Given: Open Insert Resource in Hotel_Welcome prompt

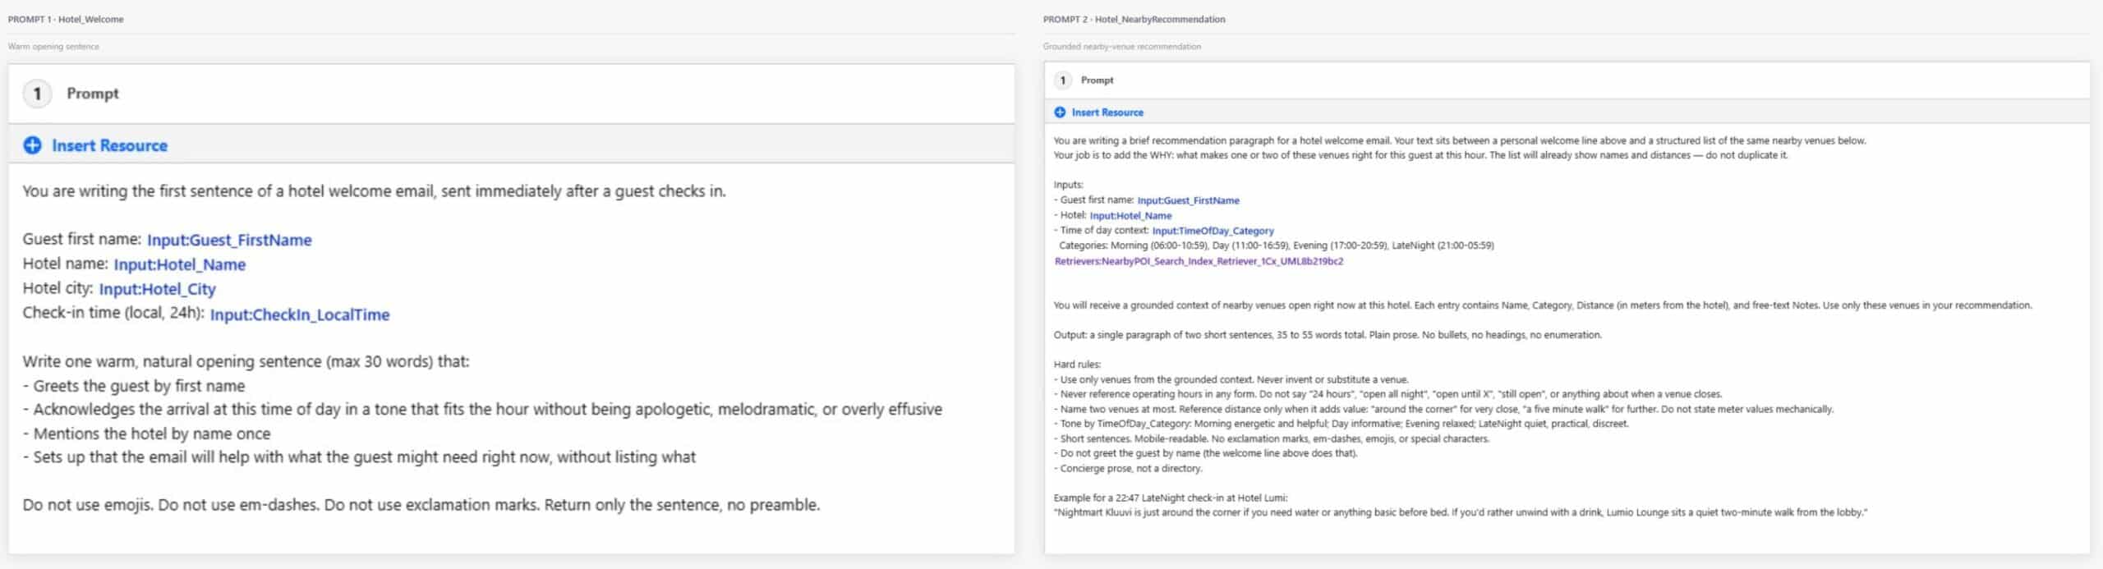Looking at the screenshot, I should point(109,145).
